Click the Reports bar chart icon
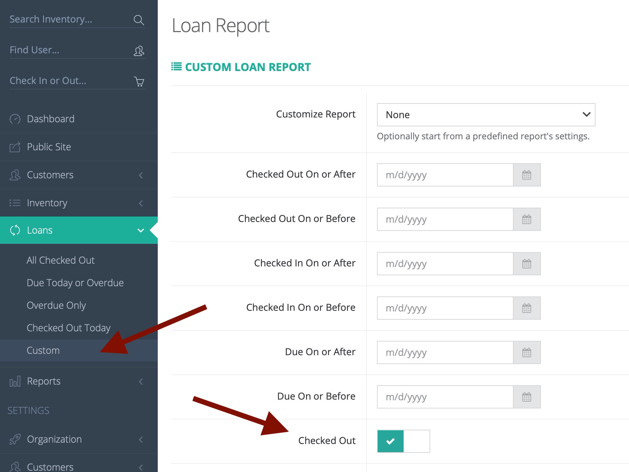 [x=15, y=381]
